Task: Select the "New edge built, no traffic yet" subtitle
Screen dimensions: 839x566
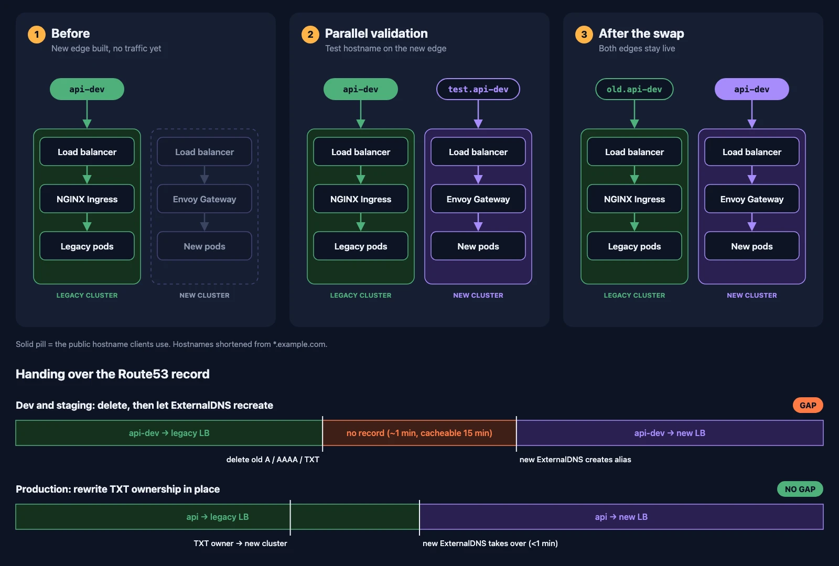Action: pos(106,48)
